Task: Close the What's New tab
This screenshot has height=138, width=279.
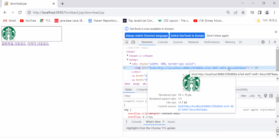Action: coord(163,122)
